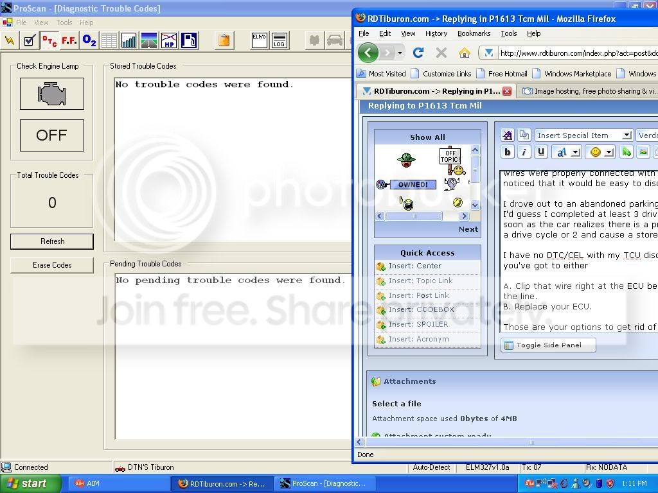Screen dimensions: 658x493
Task: Open the bar graph icon in ProScan toolbar
Action: [x=129, y=41]
